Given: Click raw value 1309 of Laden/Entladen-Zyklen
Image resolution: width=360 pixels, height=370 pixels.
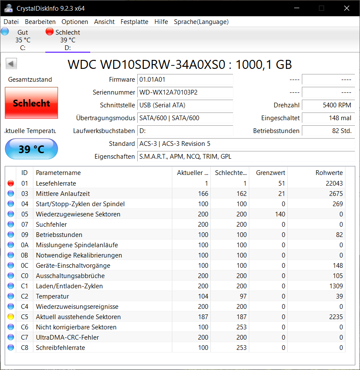Looking at the screenshot, I should click(x=336, y=286).
